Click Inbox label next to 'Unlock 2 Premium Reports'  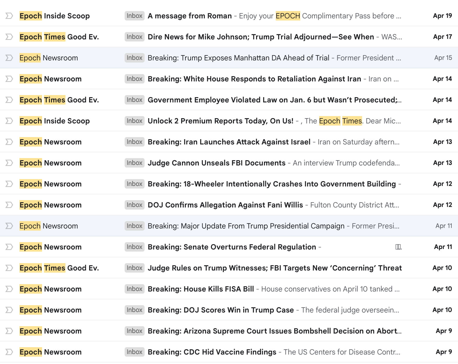135,121
